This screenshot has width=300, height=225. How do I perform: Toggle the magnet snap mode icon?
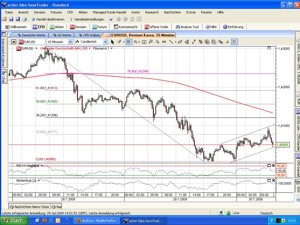[234, 42]
